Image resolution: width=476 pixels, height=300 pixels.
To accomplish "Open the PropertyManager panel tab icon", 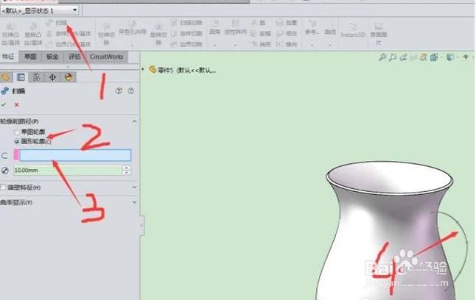I will pyautogui.click(x=21, y=77).
